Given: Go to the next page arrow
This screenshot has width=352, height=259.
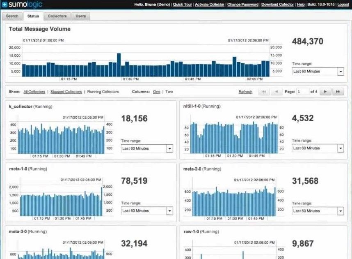Looking at the screenshot, I should (325, 92).
